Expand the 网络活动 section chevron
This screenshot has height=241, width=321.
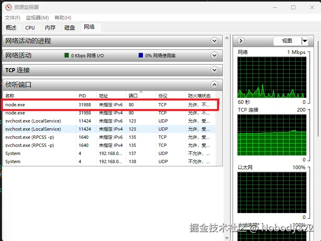pyautogui.click(x=214, y=55)
